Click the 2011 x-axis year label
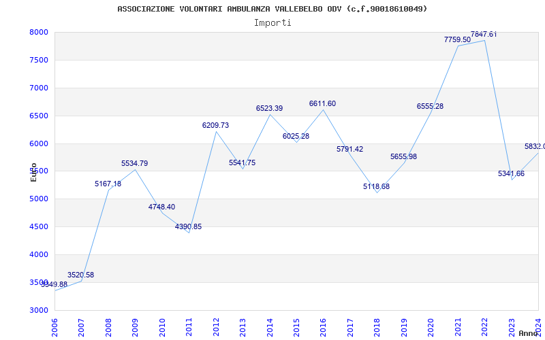Screen dimensions: 545x340 click(x=189, y=327)
